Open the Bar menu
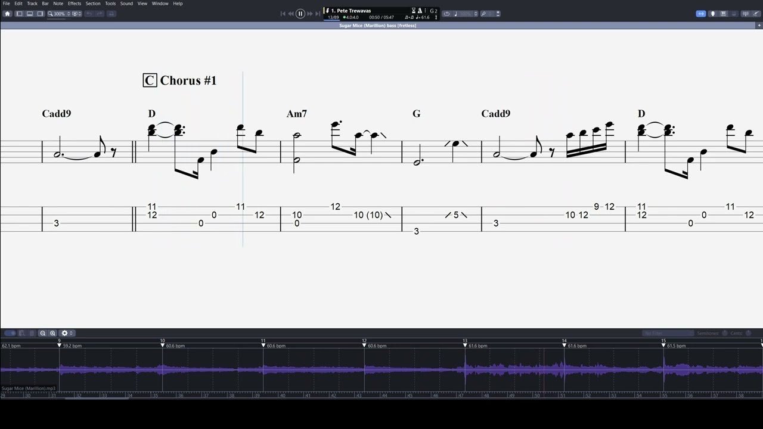Viewport: 763px width, 429px height. coord(45,4)
